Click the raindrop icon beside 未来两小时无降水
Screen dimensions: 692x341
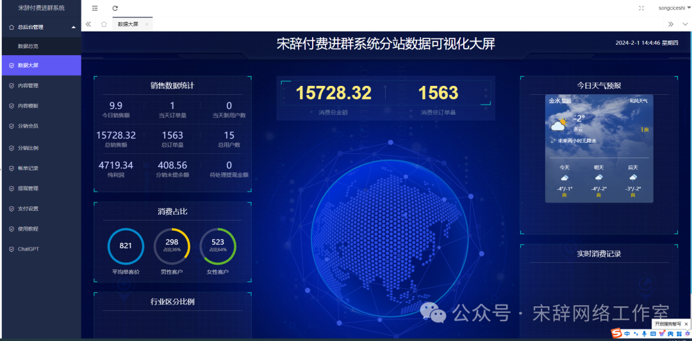pos(553,141)
